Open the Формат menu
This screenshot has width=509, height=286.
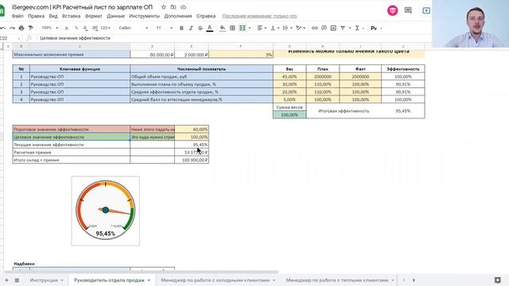tap(94, 16)
